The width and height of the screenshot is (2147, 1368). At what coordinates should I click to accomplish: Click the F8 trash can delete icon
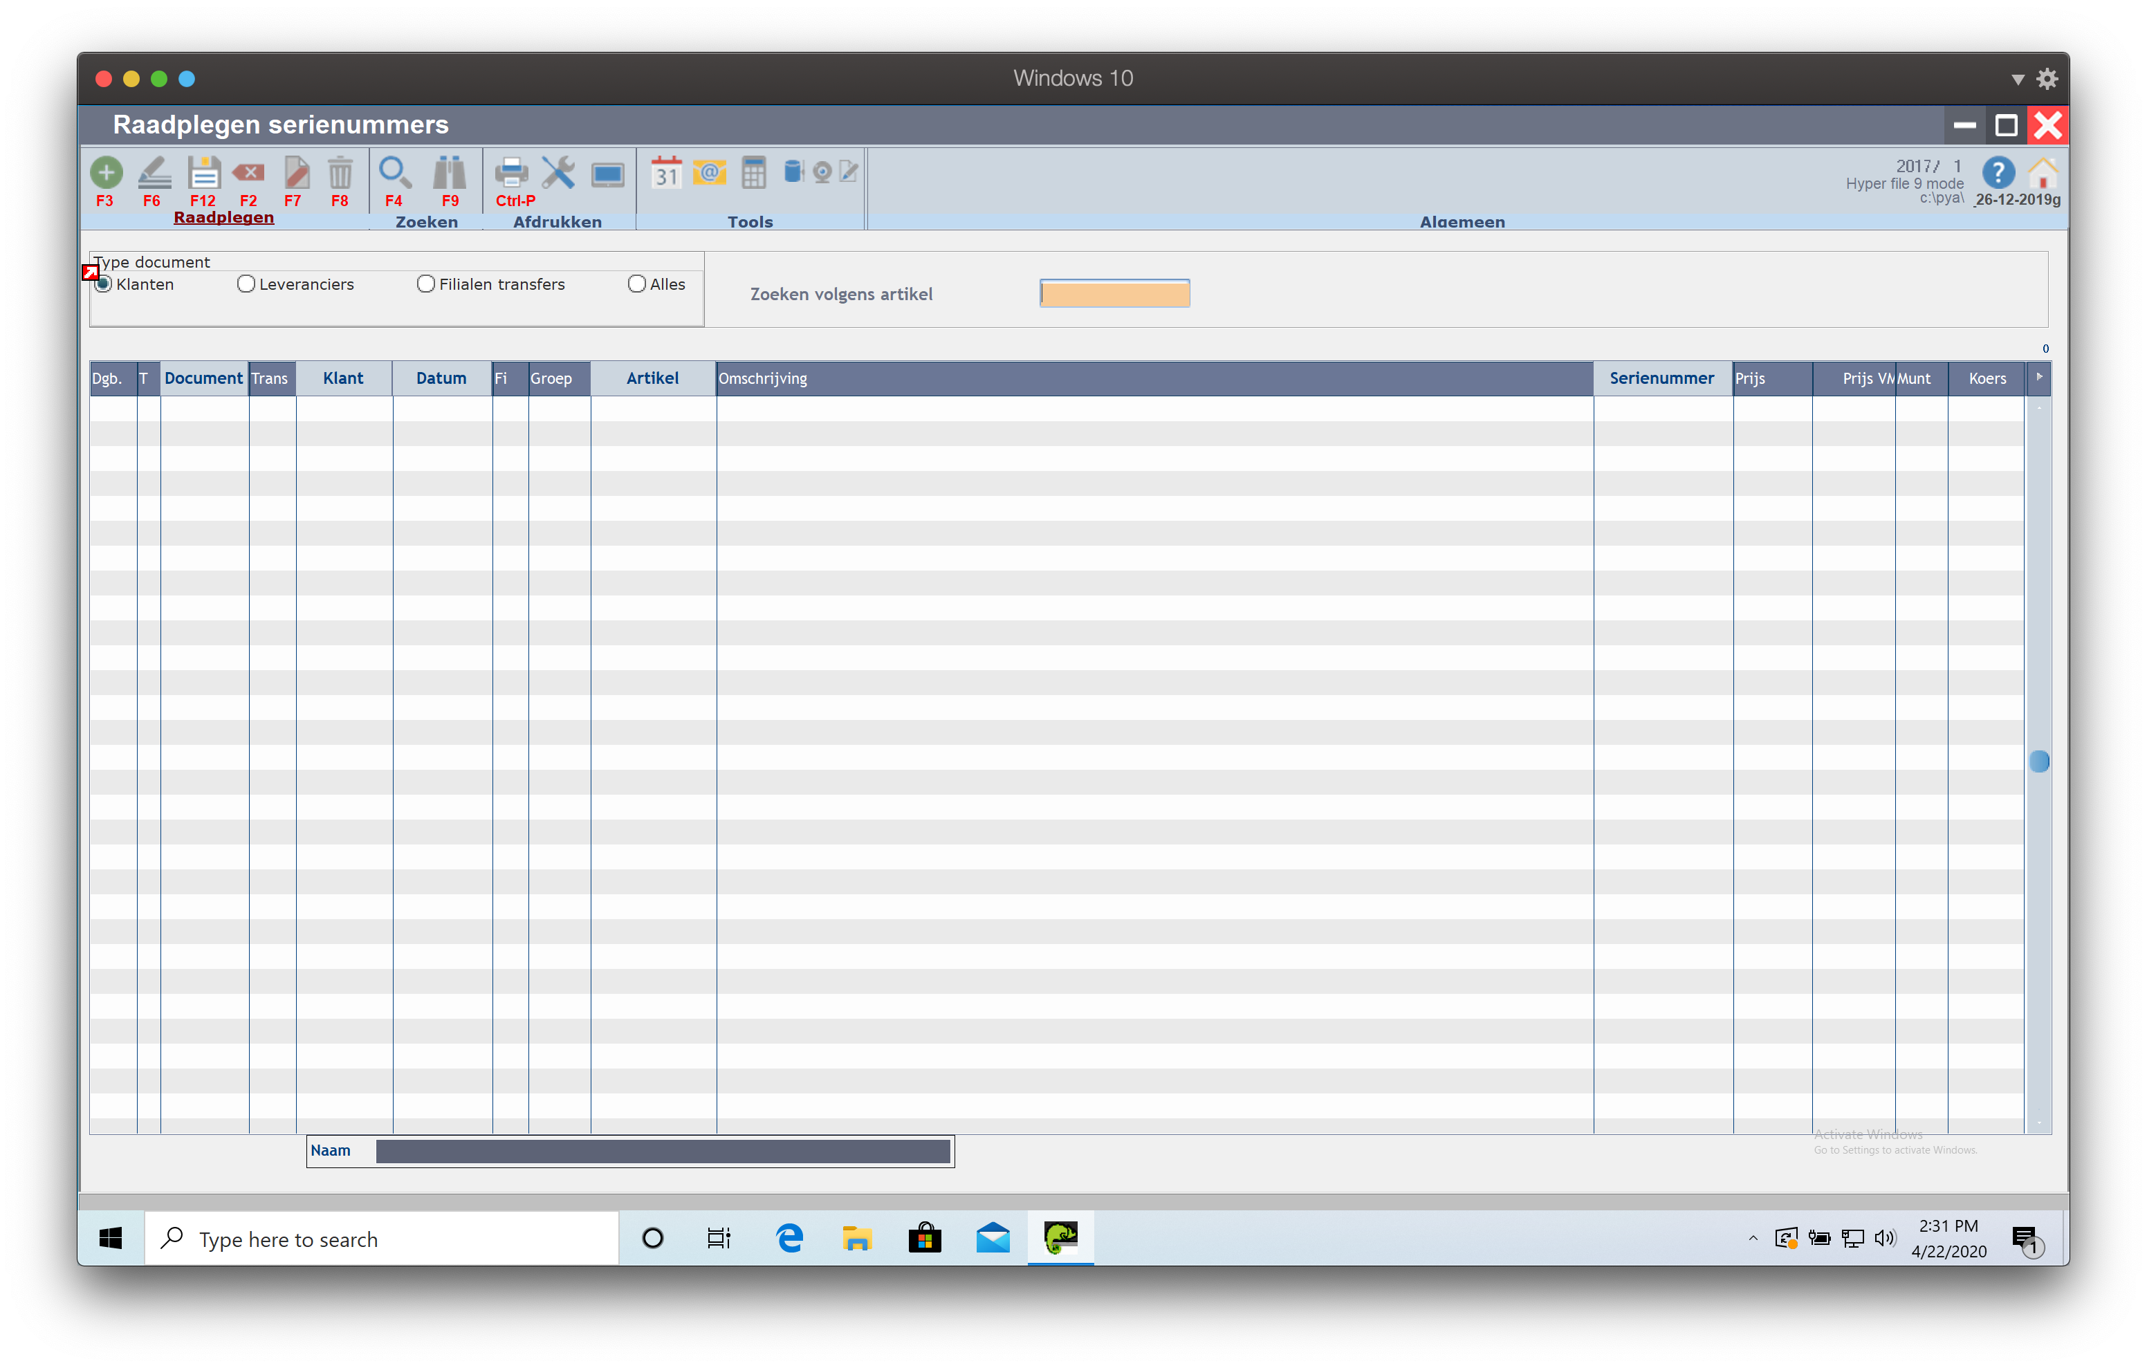point(340,172)
